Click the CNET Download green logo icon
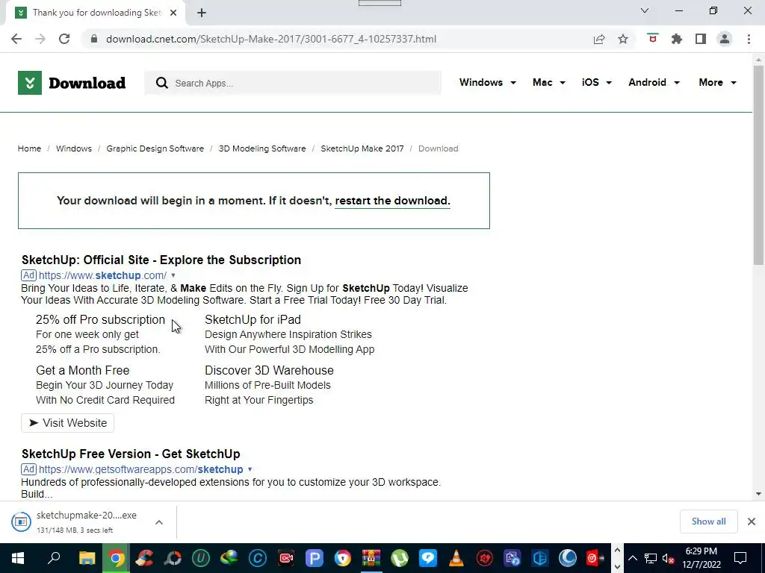The image size is (765, 573). tap(30, 83)
